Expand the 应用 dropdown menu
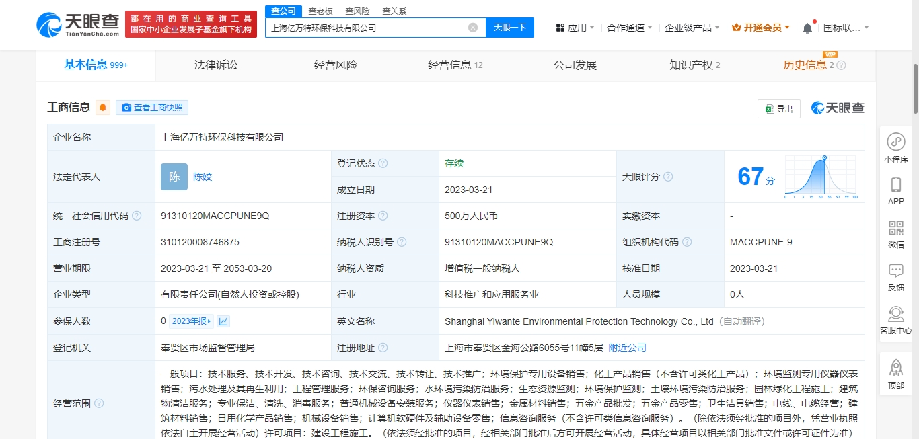The height and width of the screenshot is (439, 919). 575,28
